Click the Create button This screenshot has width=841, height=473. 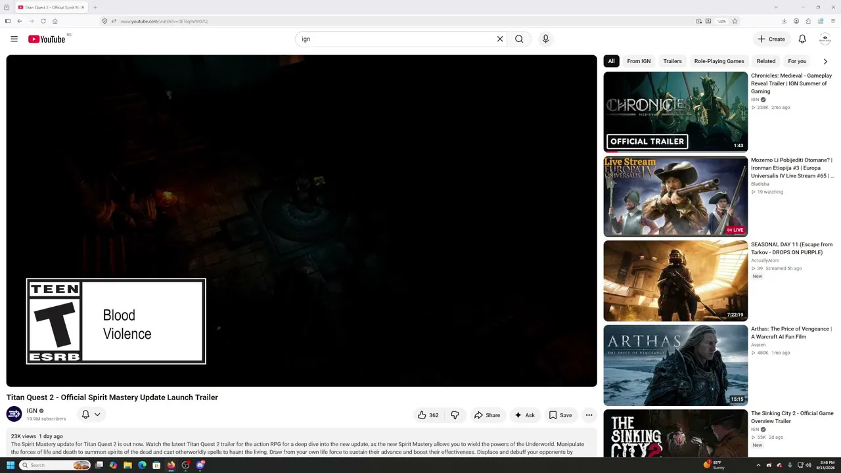pyautogui.click(x=771, y=39)
